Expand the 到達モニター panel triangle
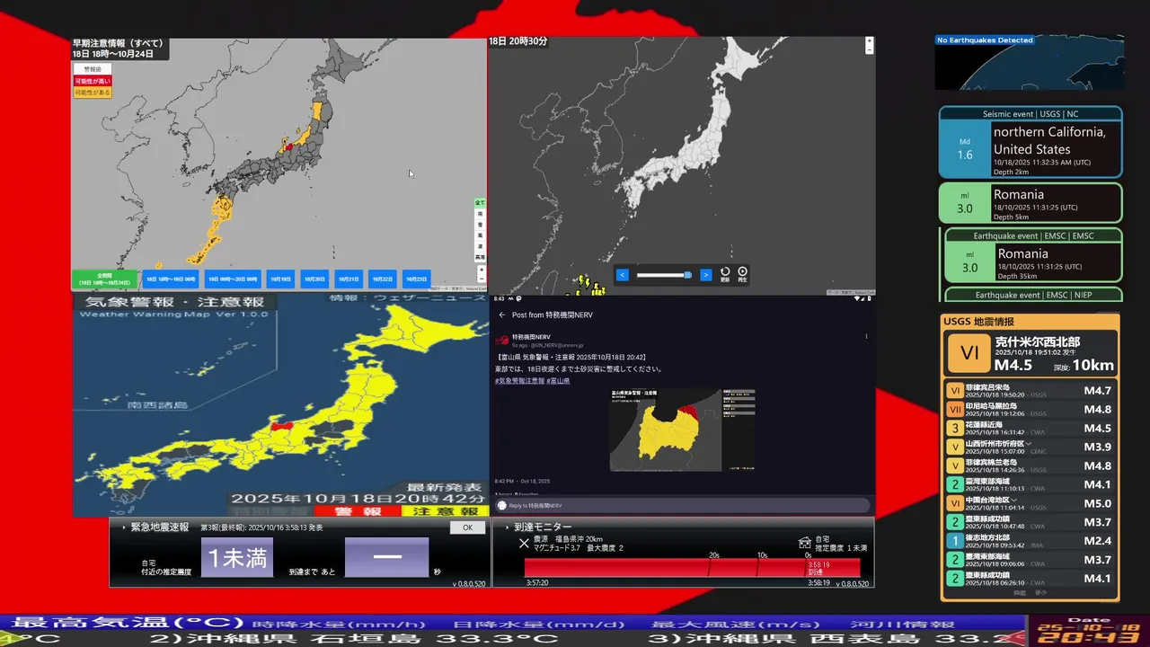 click(x=507, y=527)
